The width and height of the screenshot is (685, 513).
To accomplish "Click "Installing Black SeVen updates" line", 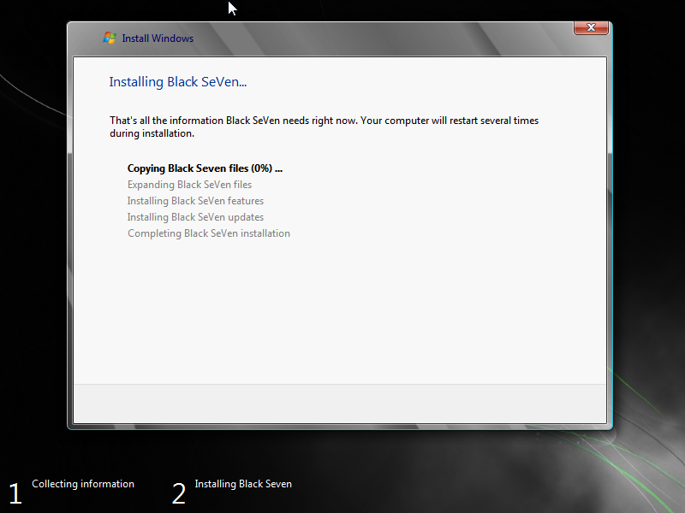I will coord(195,217).
